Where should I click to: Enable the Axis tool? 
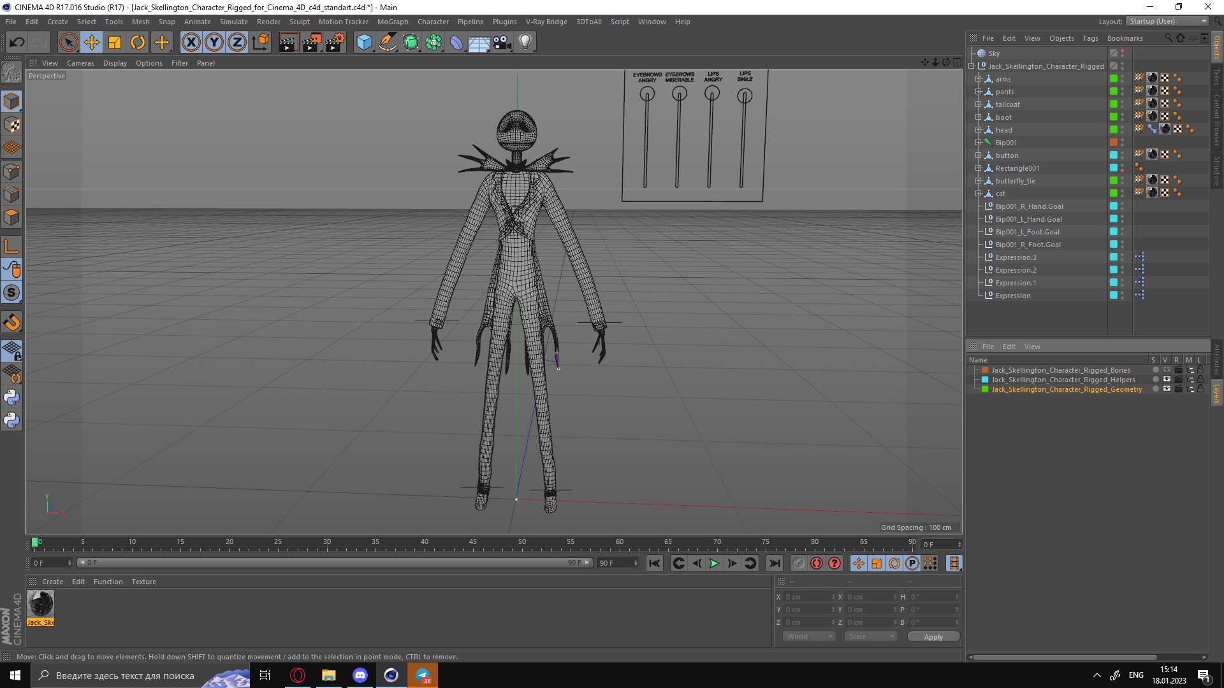[x=11, y=247]
